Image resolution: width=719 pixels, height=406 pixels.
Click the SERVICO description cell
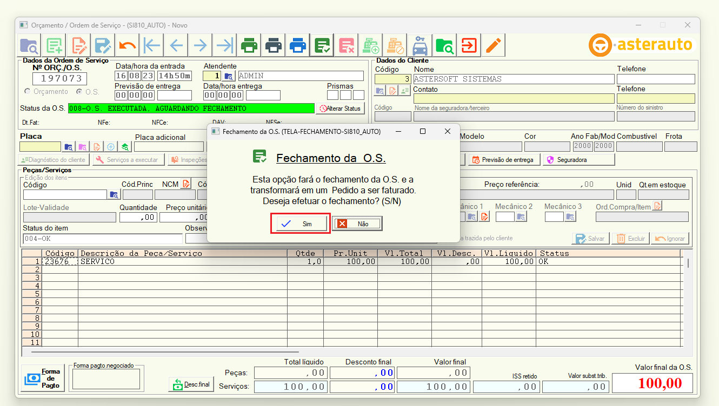pos(183,261)
